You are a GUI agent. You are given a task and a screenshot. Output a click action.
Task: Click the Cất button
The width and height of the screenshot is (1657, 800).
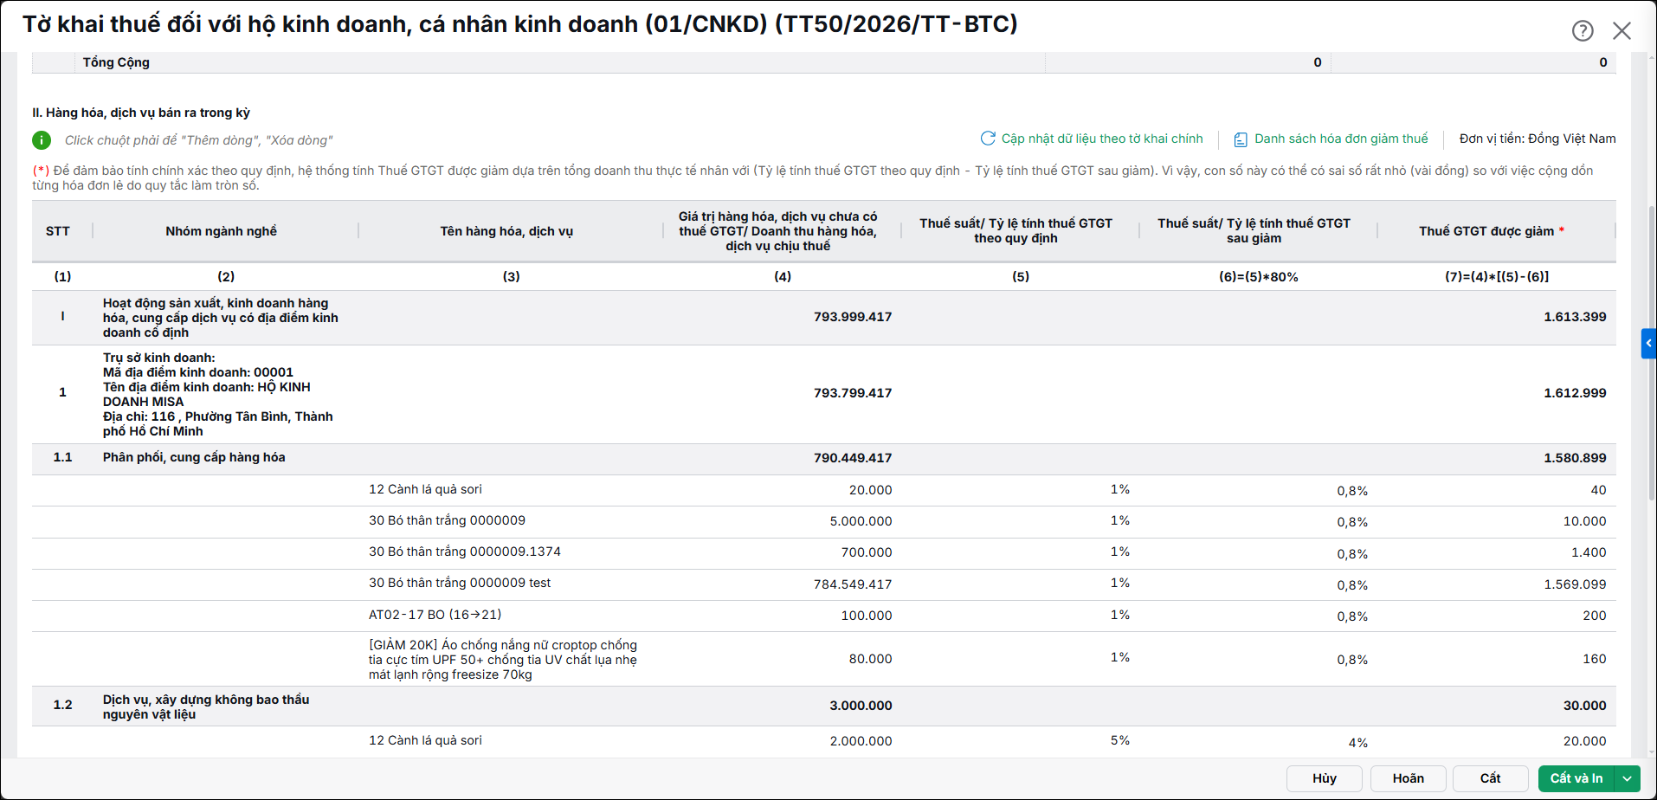(x=1490, y=778)
